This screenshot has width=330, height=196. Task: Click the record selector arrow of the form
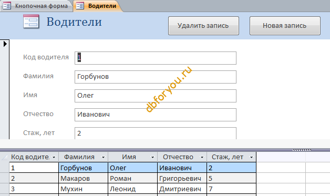click(x=5, y=44)
